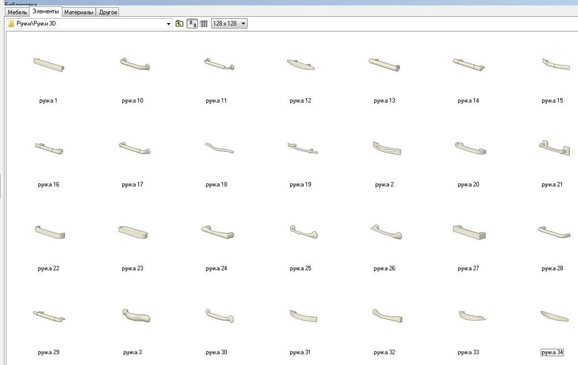Choose the ручка 2 handle model
Screen dimensions: 578x365
(x=387, y=148)
